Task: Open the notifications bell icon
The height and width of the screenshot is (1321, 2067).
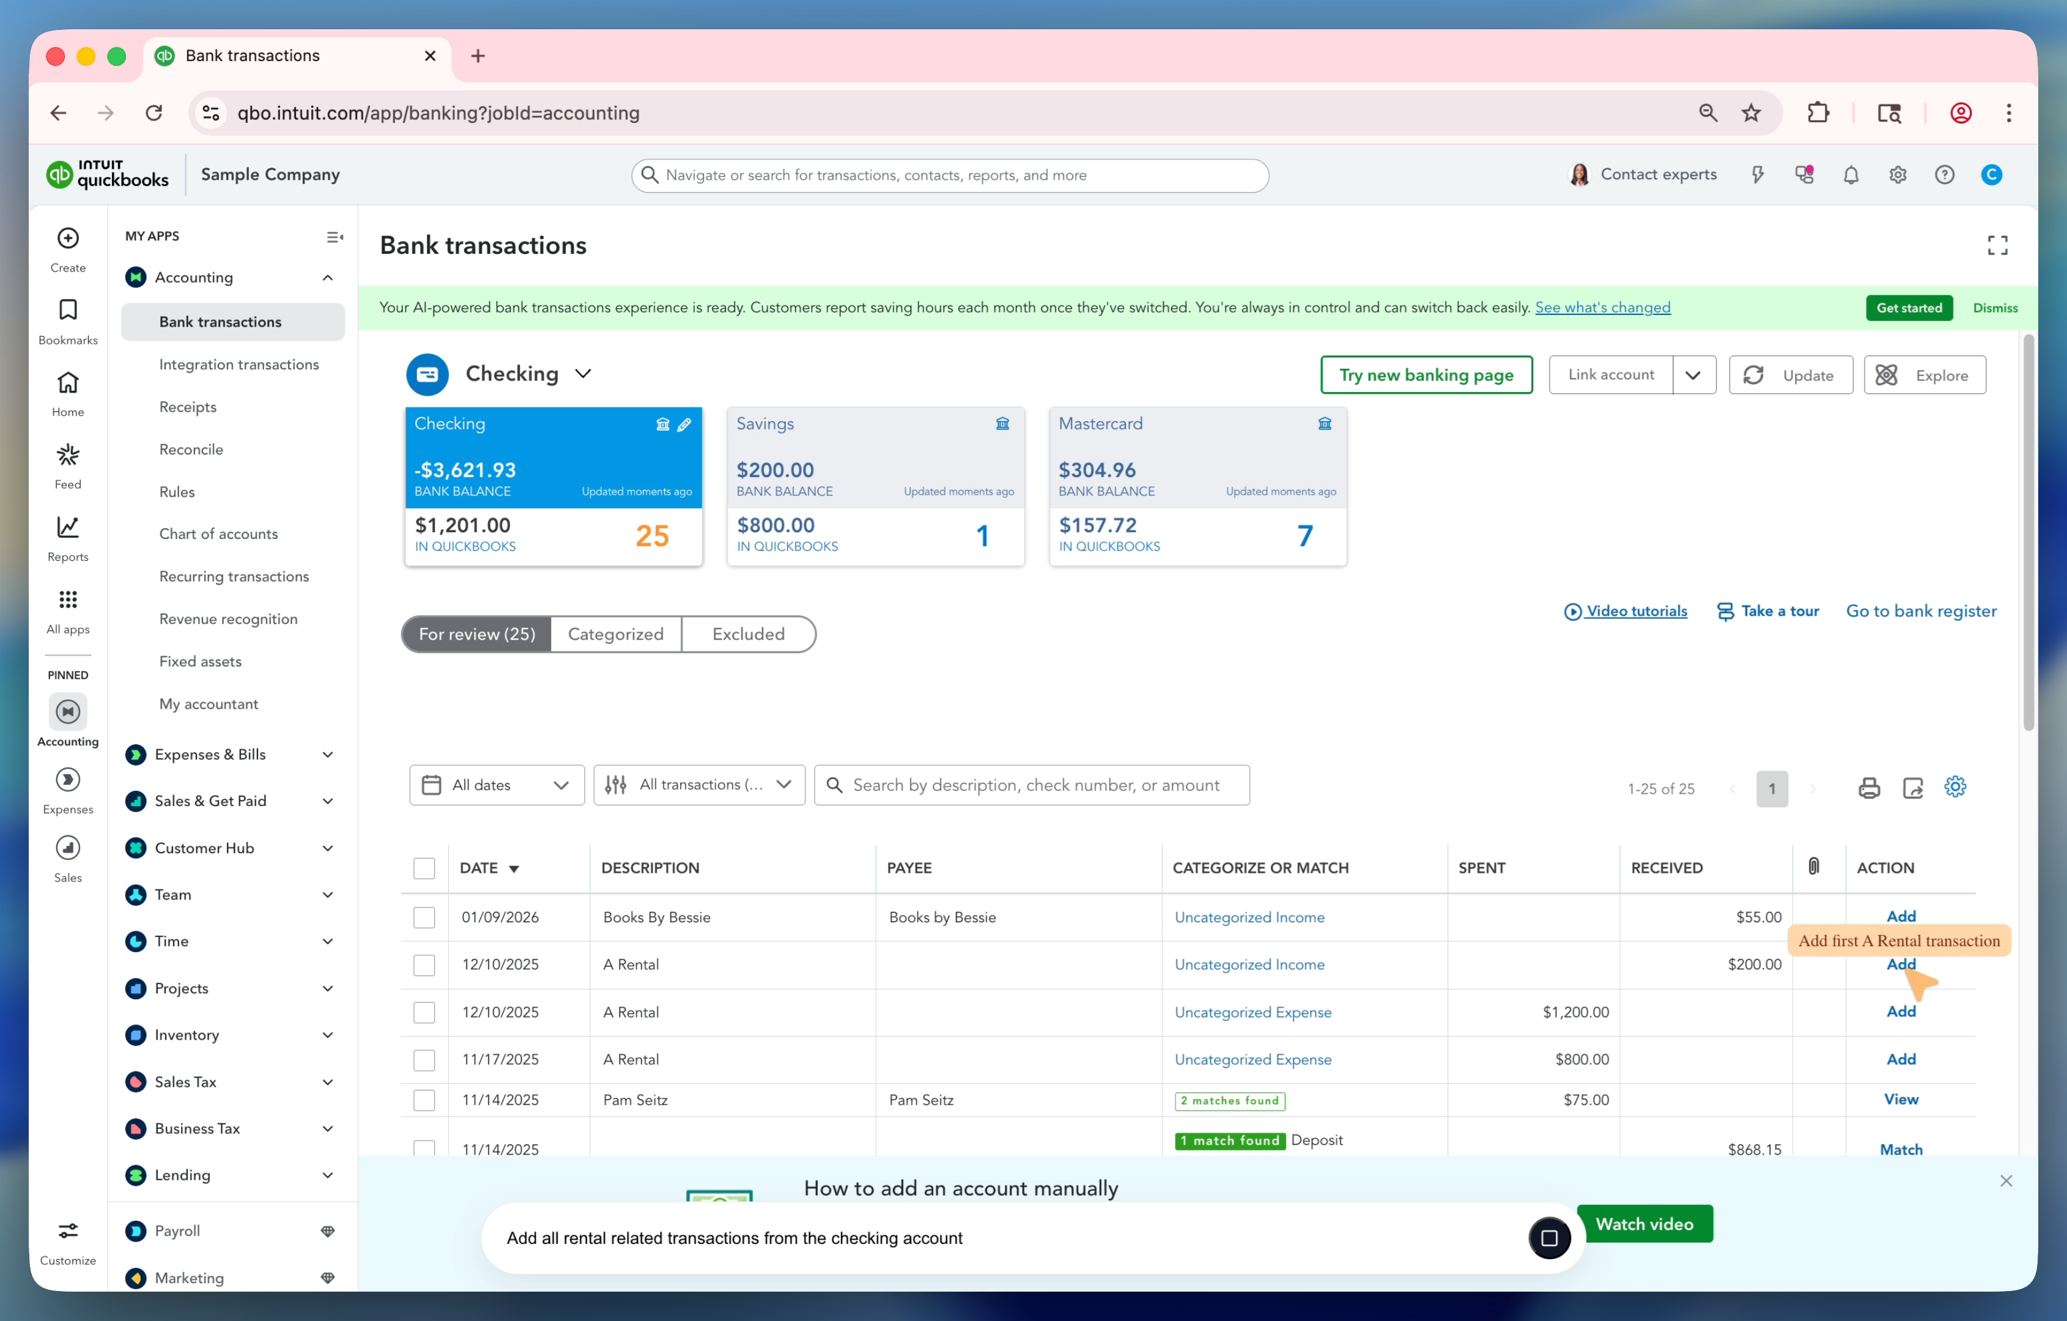Action: (x=1851, y=175)
